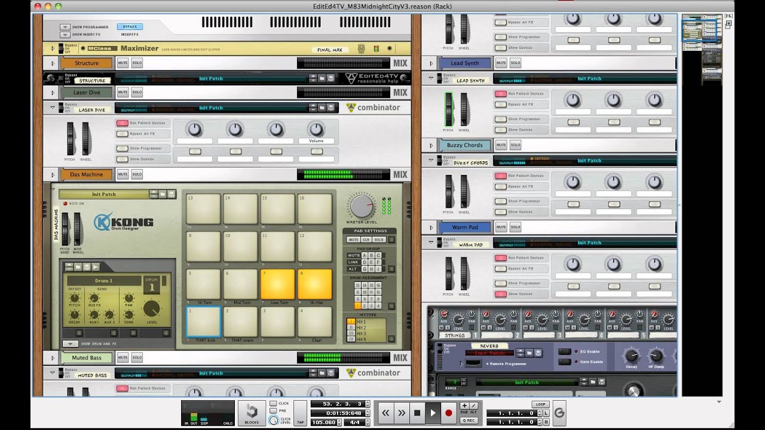Solo the Structure mix channel
The height and width of the screenshot is (430, 765).
coord(137,63)
